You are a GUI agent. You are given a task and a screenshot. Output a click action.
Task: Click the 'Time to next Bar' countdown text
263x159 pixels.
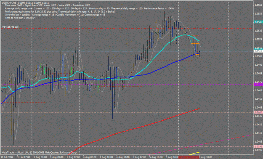tap(20, 18)
